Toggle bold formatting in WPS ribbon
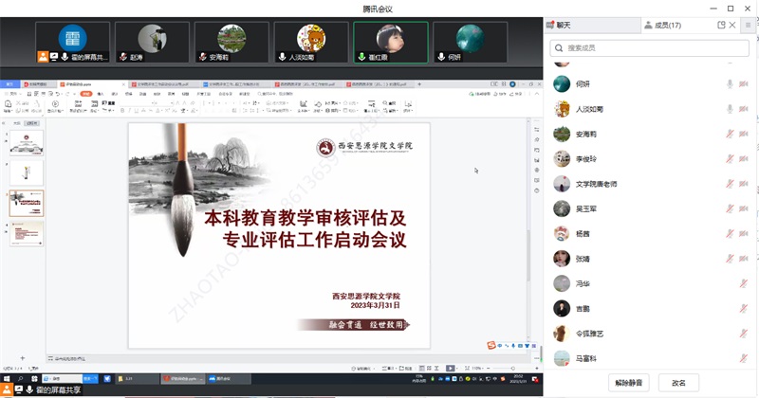Image resolution: width=759 pixels, height=398 pixels. click(122, 111)
